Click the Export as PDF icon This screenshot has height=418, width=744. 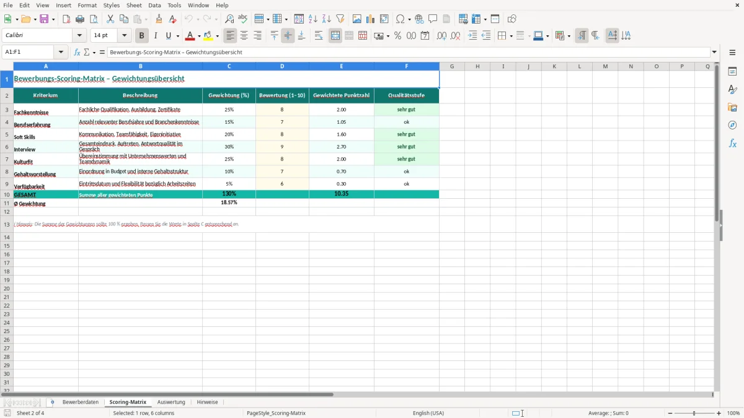point(66,19)
